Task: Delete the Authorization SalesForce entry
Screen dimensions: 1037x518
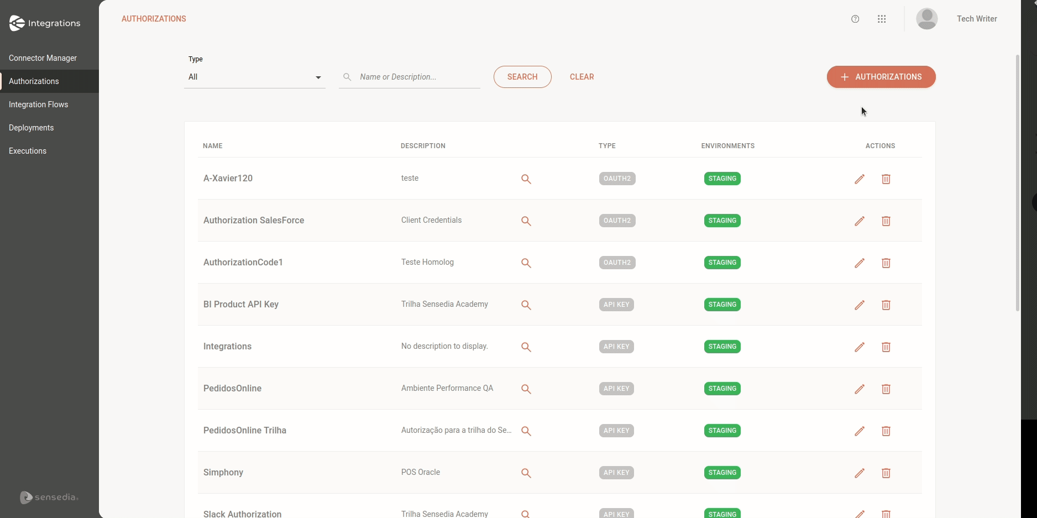Action: [x=886, y=221]
